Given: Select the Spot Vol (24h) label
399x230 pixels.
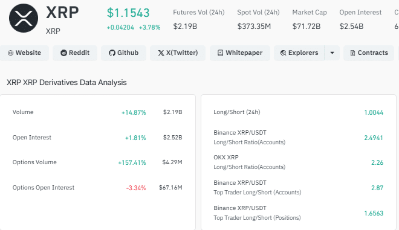Looking at the screenshot, I should click(258, 12).
